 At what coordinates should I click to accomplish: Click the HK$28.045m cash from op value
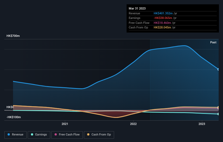point(162,28)
